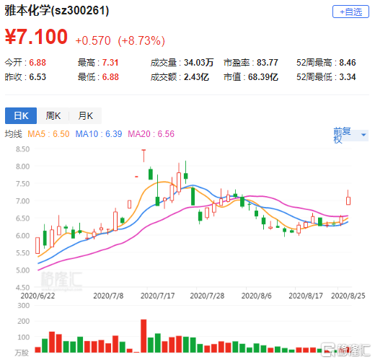Click the tall red volume bar above 200
The height and width of the screenshot is (362, 375).
tap(144, 336)
